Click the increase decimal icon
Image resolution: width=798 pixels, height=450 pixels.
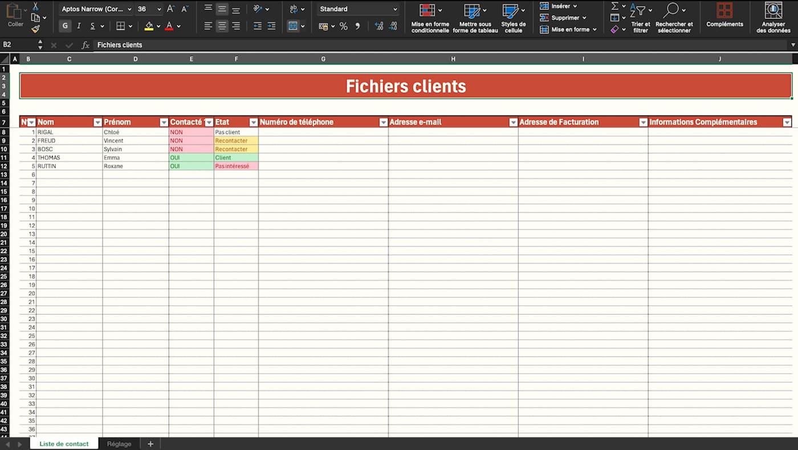tap(379, 26)
